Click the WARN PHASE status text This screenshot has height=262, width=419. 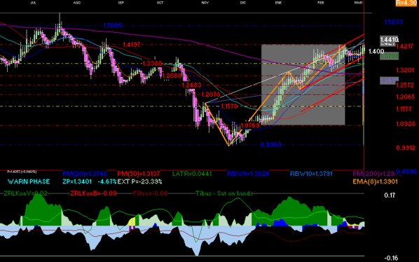tap(29, 181)
